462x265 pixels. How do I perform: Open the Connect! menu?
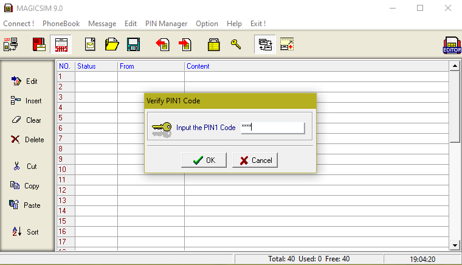tap(19, 24)
